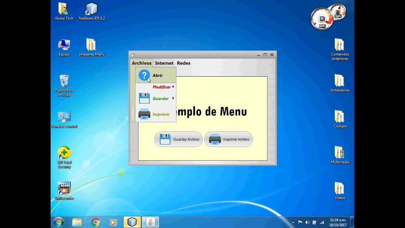
Task: Close the menu example window
Action: (x=272, y=55)
